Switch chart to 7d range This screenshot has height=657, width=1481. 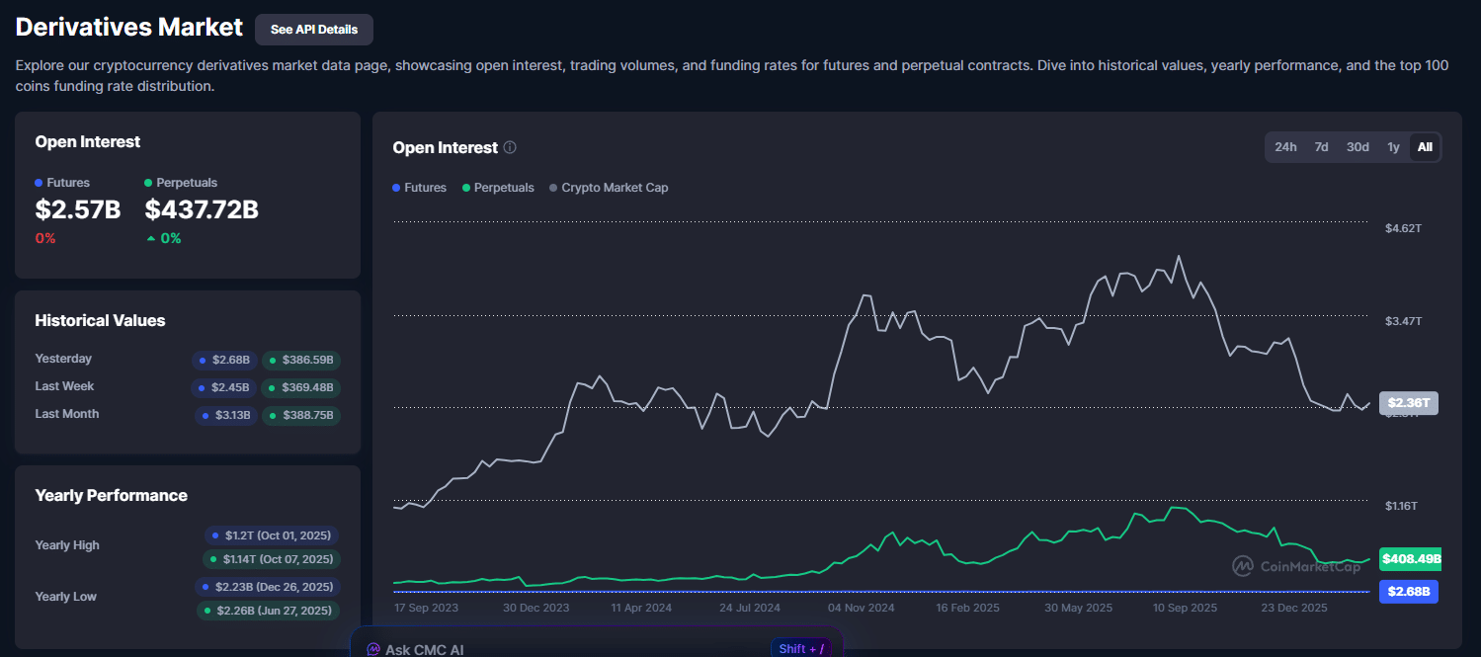tap(1321, 147)
